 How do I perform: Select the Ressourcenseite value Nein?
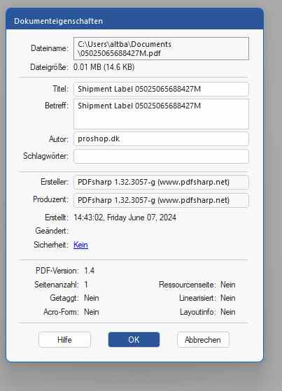point(228,285)
